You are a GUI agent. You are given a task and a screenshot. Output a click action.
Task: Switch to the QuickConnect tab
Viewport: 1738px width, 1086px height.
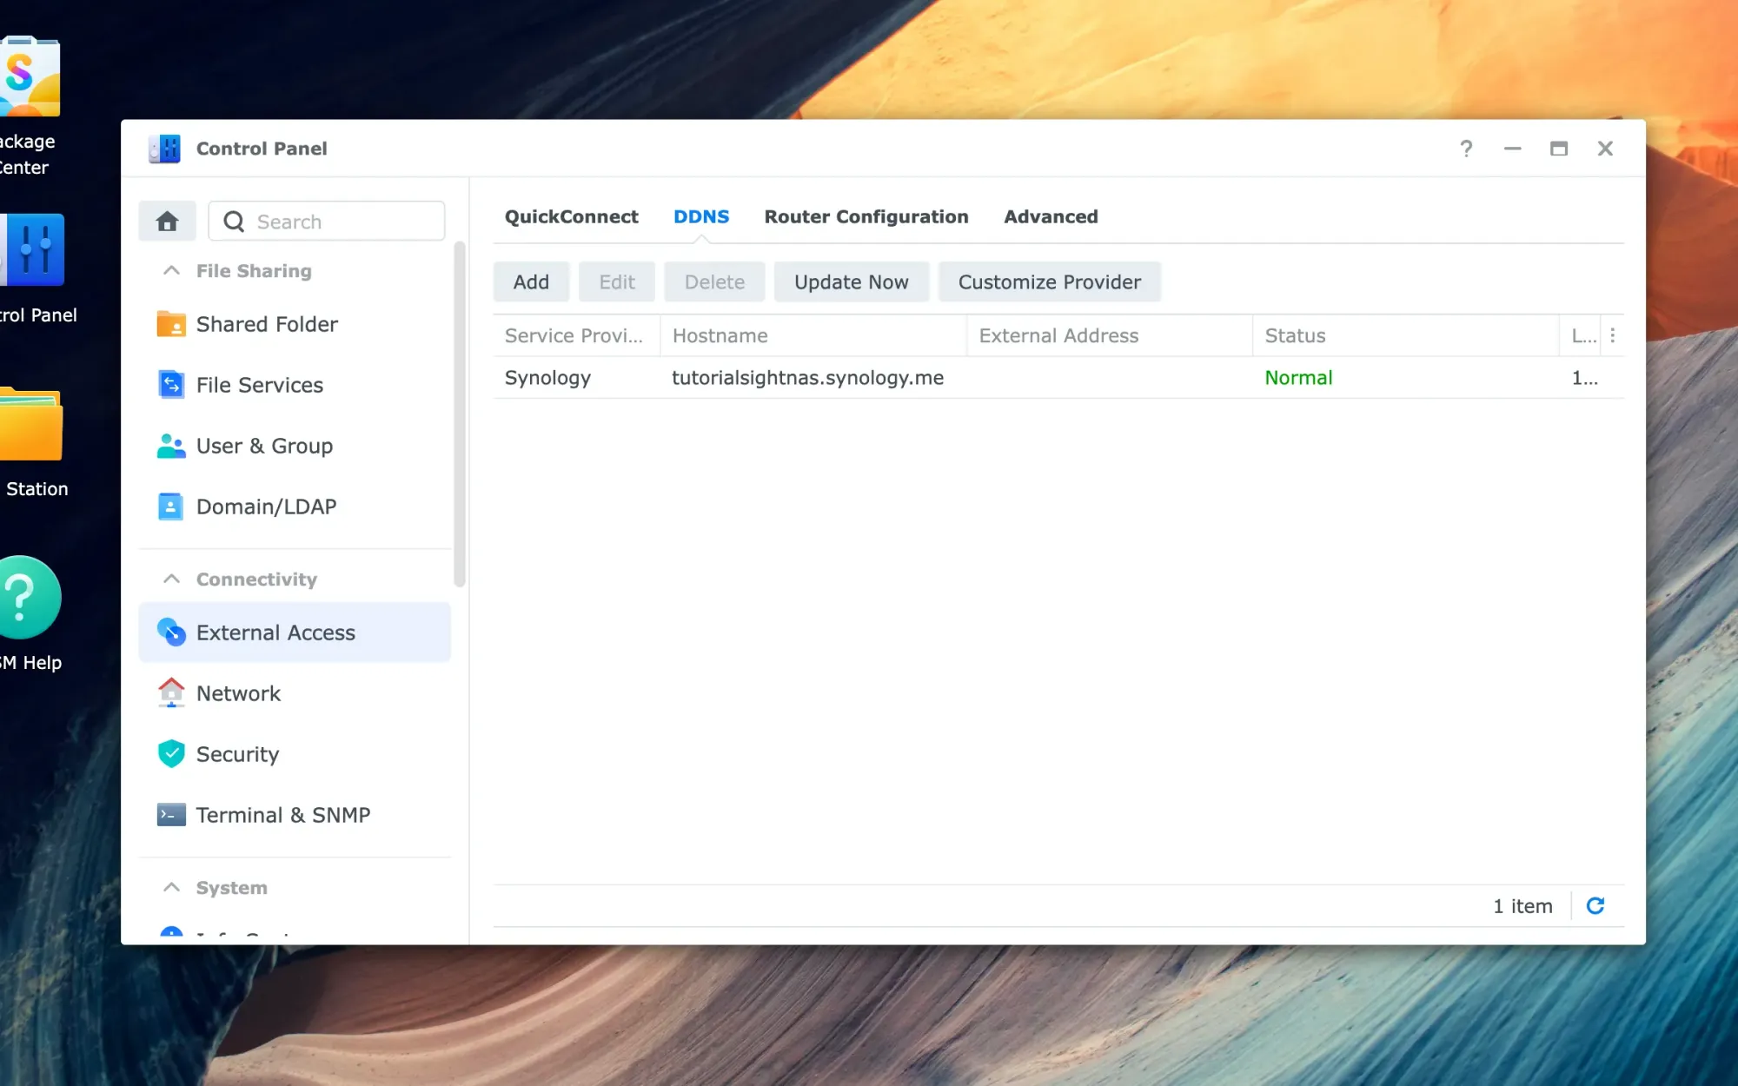(571, 216)
